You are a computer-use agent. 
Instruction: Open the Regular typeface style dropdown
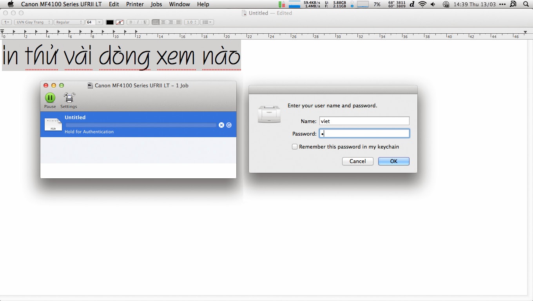69,22
